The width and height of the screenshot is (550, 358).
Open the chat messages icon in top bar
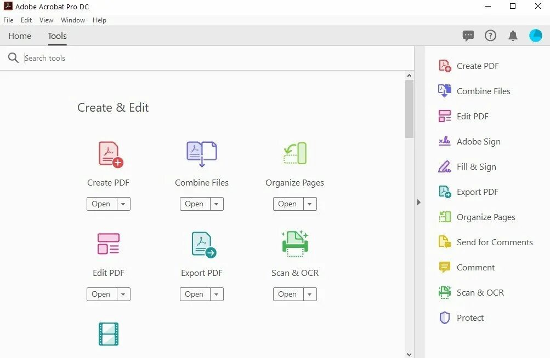pyautogui.click(x=468, y=36)
